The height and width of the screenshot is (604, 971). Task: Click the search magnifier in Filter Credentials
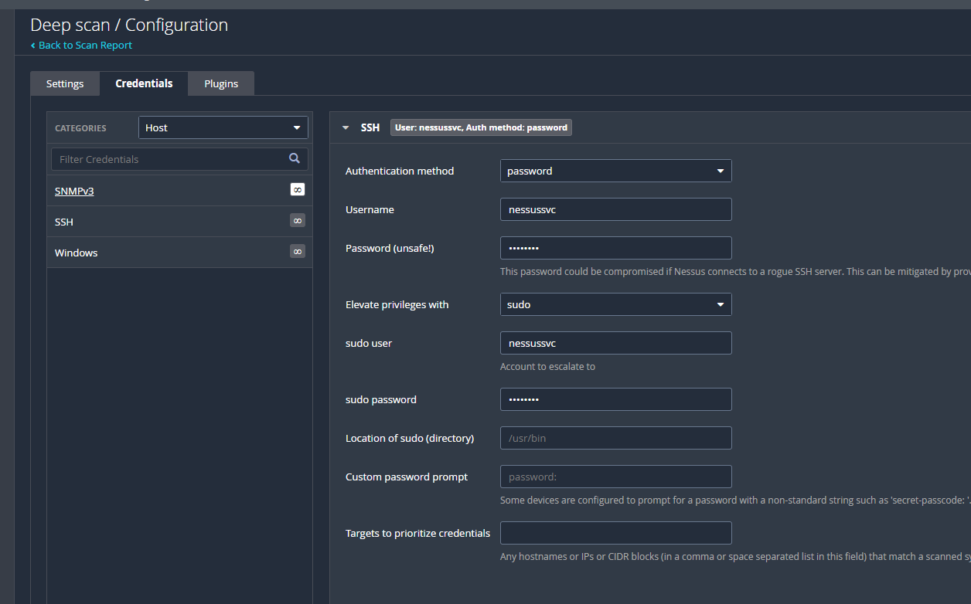coord(294,158)
